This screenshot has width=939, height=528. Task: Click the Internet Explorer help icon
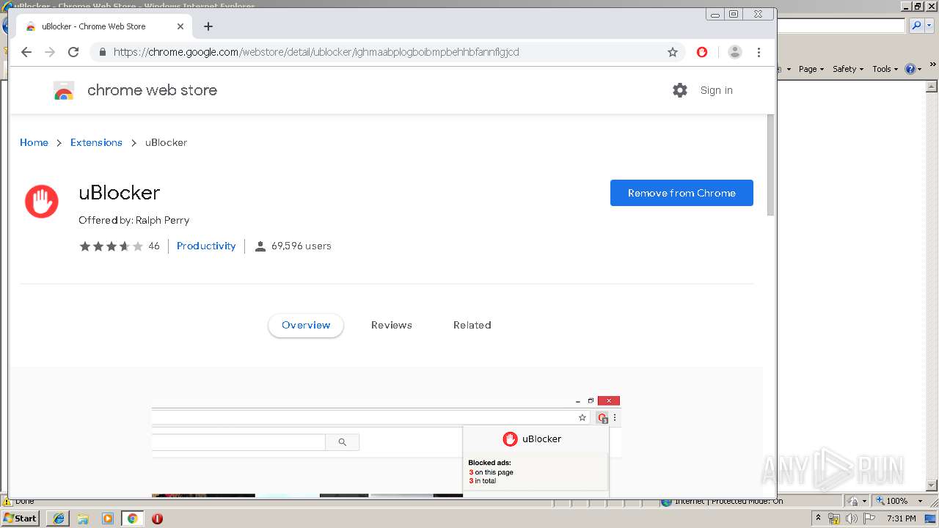coord(910,69)
